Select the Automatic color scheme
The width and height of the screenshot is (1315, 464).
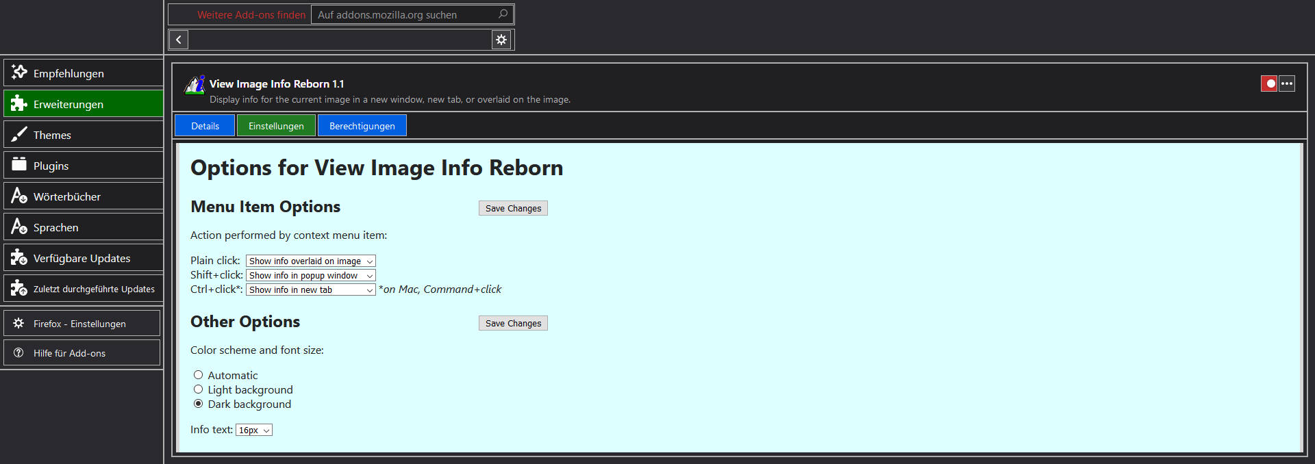pyautogui.click(x=198, y=375)
